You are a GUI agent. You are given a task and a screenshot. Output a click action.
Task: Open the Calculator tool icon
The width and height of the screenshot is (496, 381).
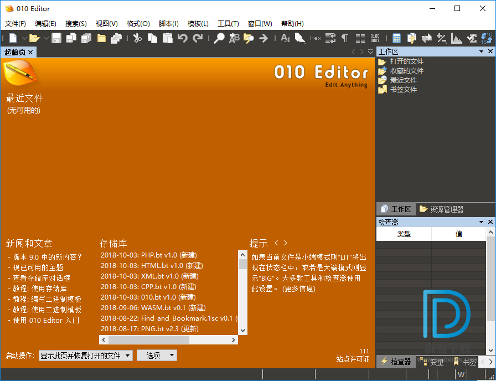coord(396,38)
